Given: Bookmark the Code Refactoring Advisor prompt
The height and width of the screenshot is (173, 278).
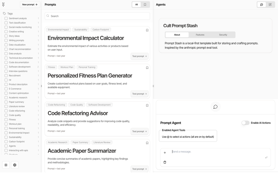Looking at the screenshot, I should click(147, 105).
